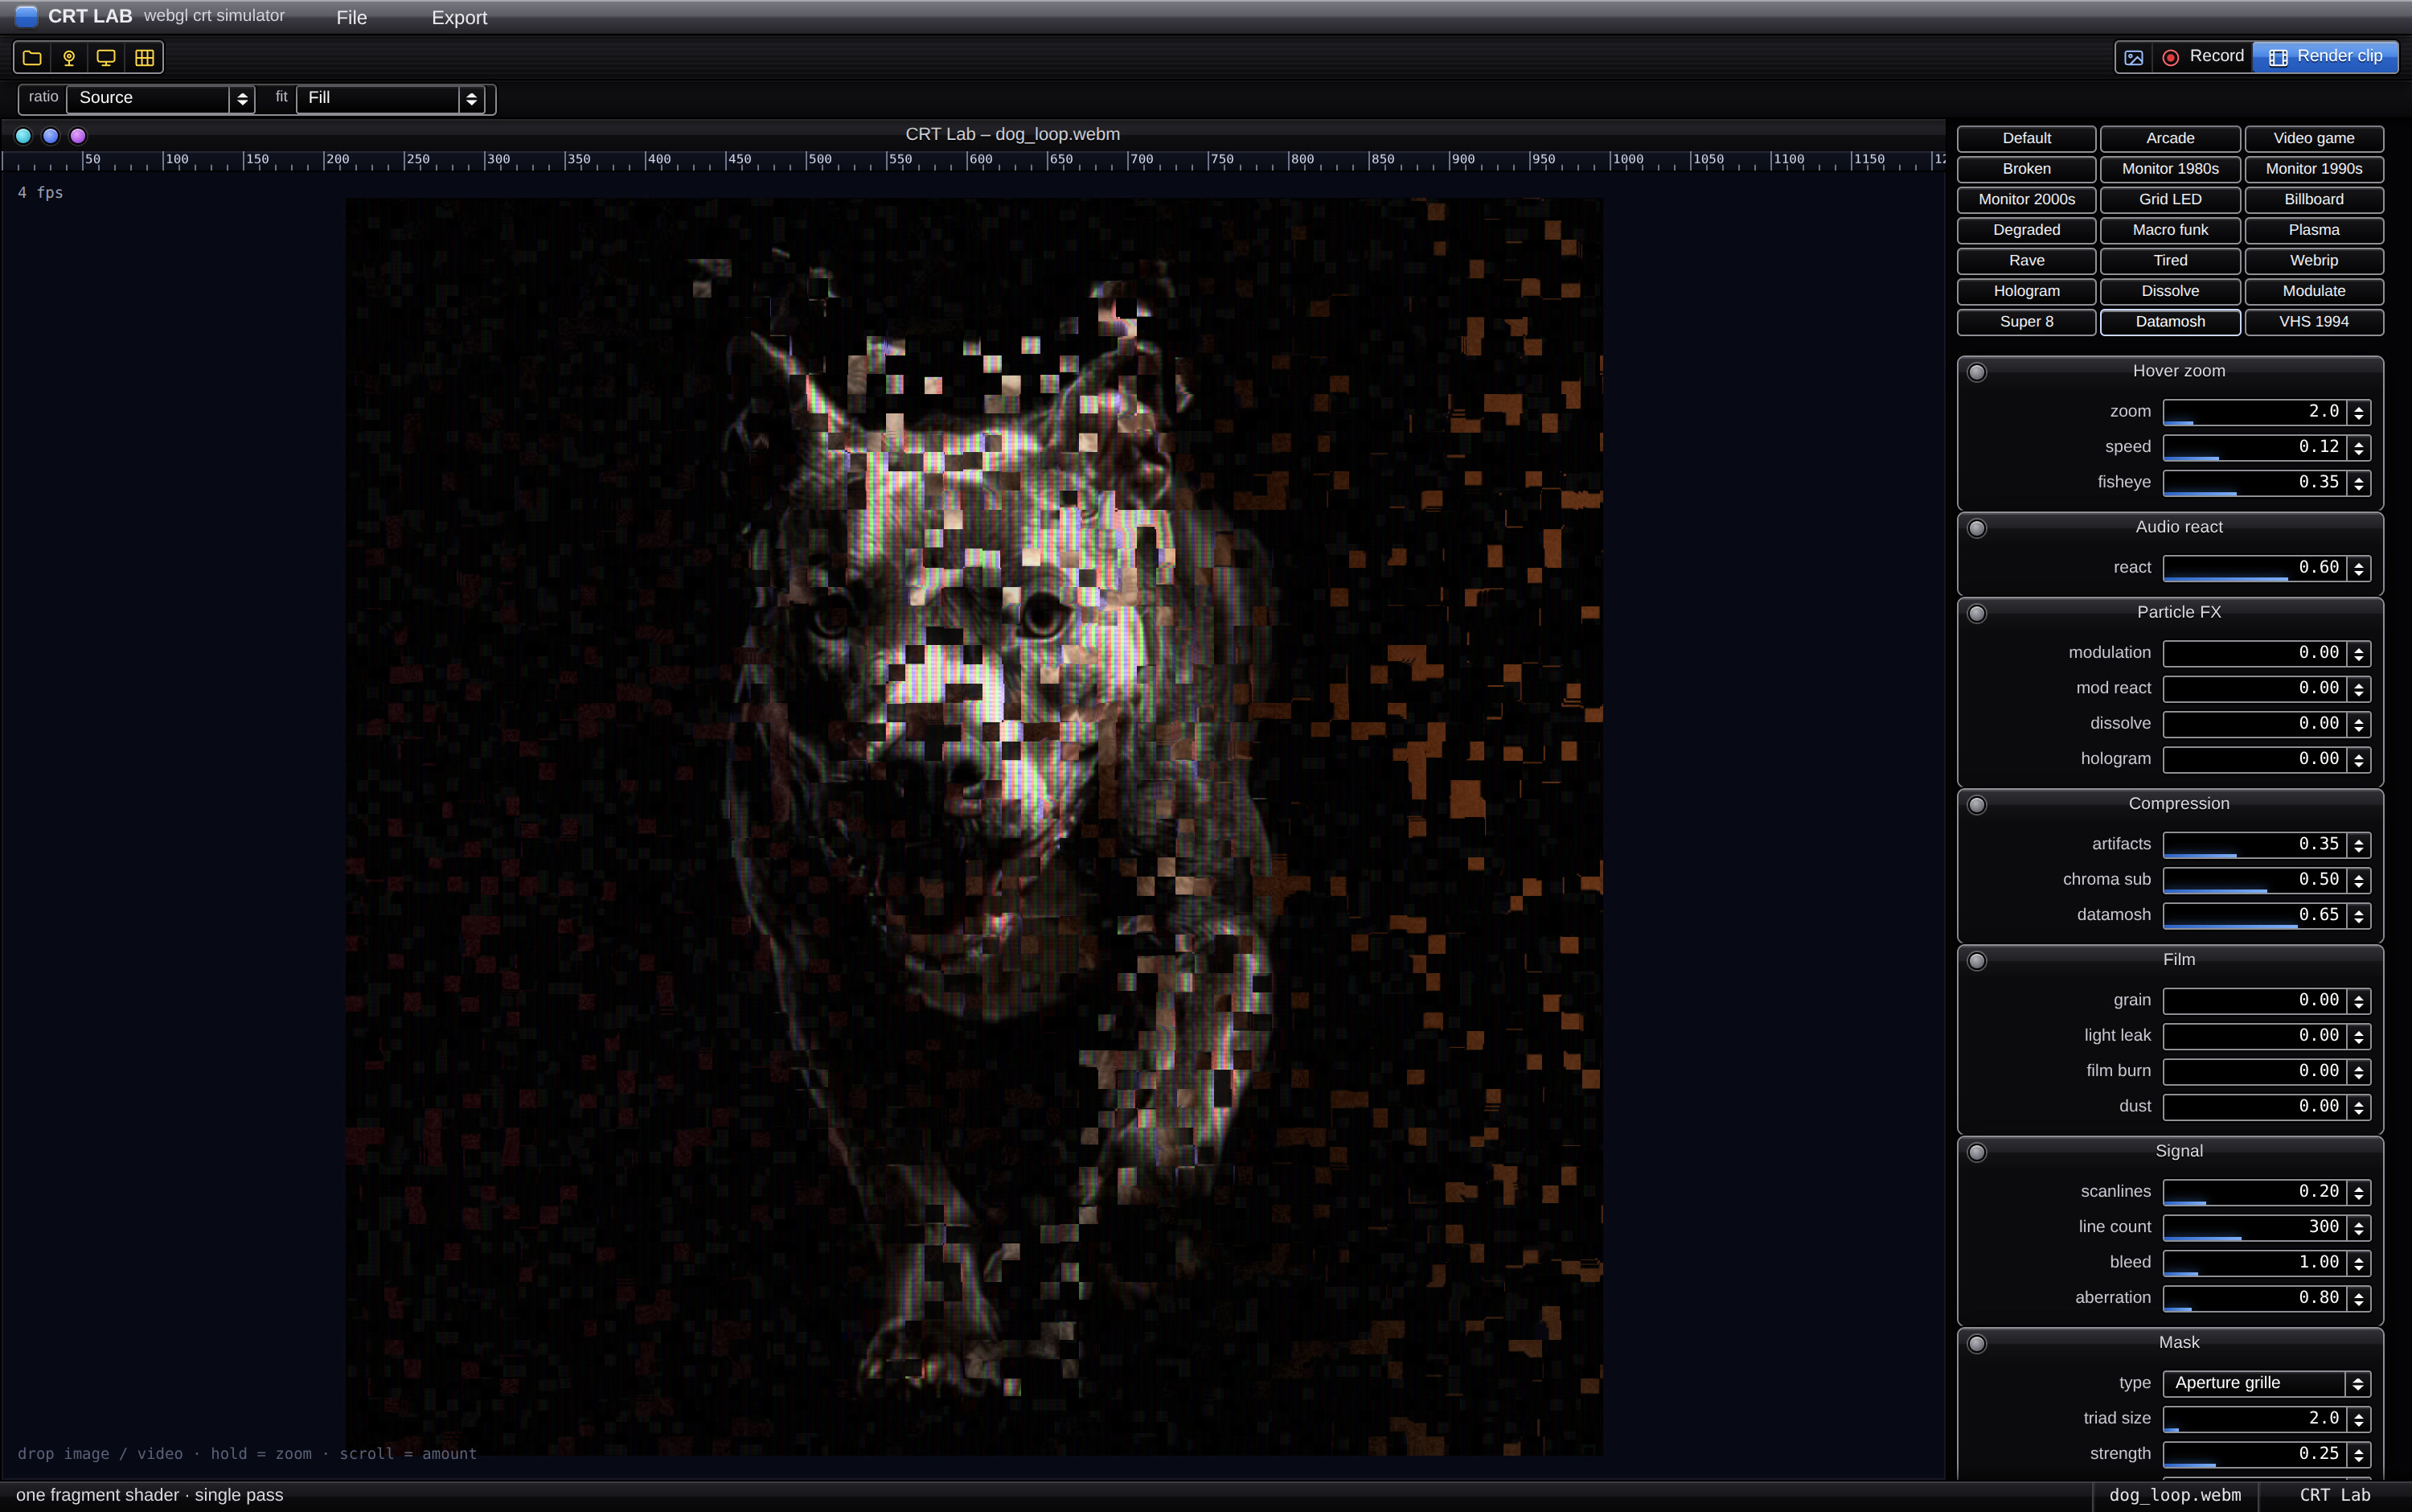Click the save image snapshot icon

[x=2133, y=57]
